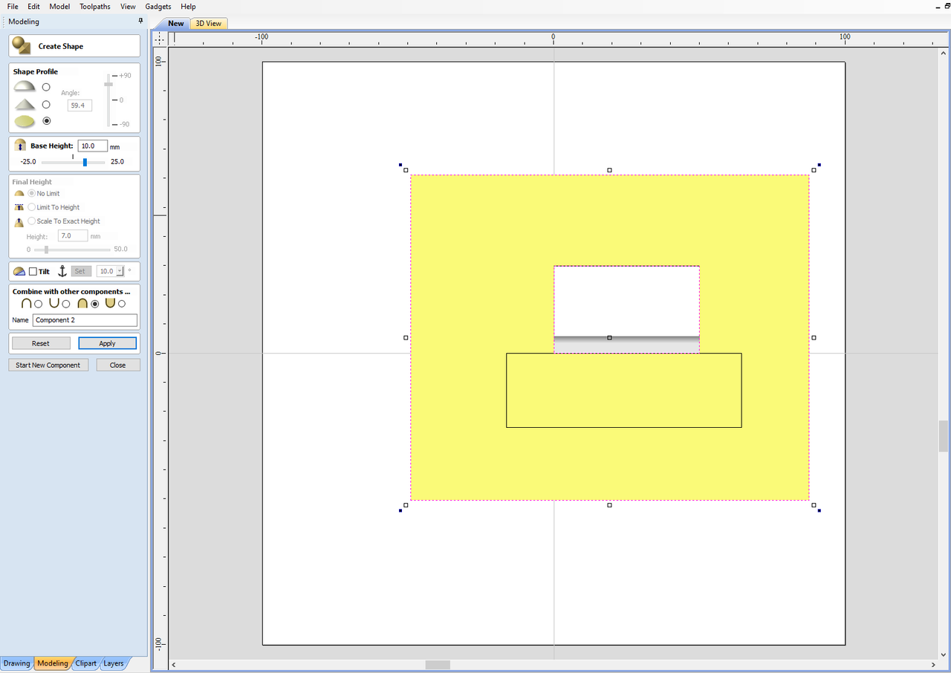This screenshot has width=951, height=673.
Task: Open the Help menu
Action: (x=188, y=6)
